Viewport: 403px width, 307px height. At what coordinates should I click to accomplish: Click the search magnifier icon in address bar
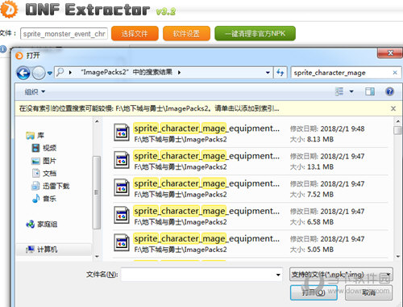60,72
